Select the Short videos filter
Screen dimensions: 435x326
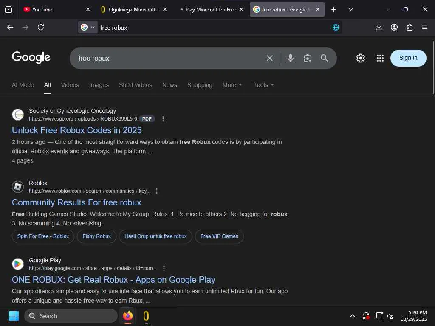click(136, 85)
